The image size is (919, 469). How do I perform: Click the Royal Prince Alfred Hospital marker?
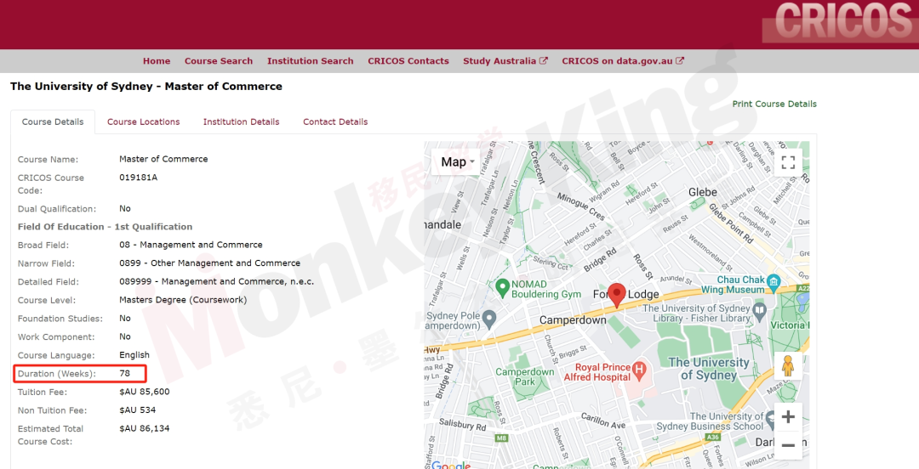click(x=639, y=370)
